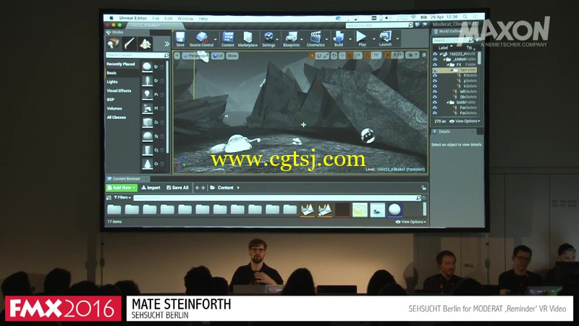
Task: Open the Perspective view dropdown
Action: click(x=195, y=56)
